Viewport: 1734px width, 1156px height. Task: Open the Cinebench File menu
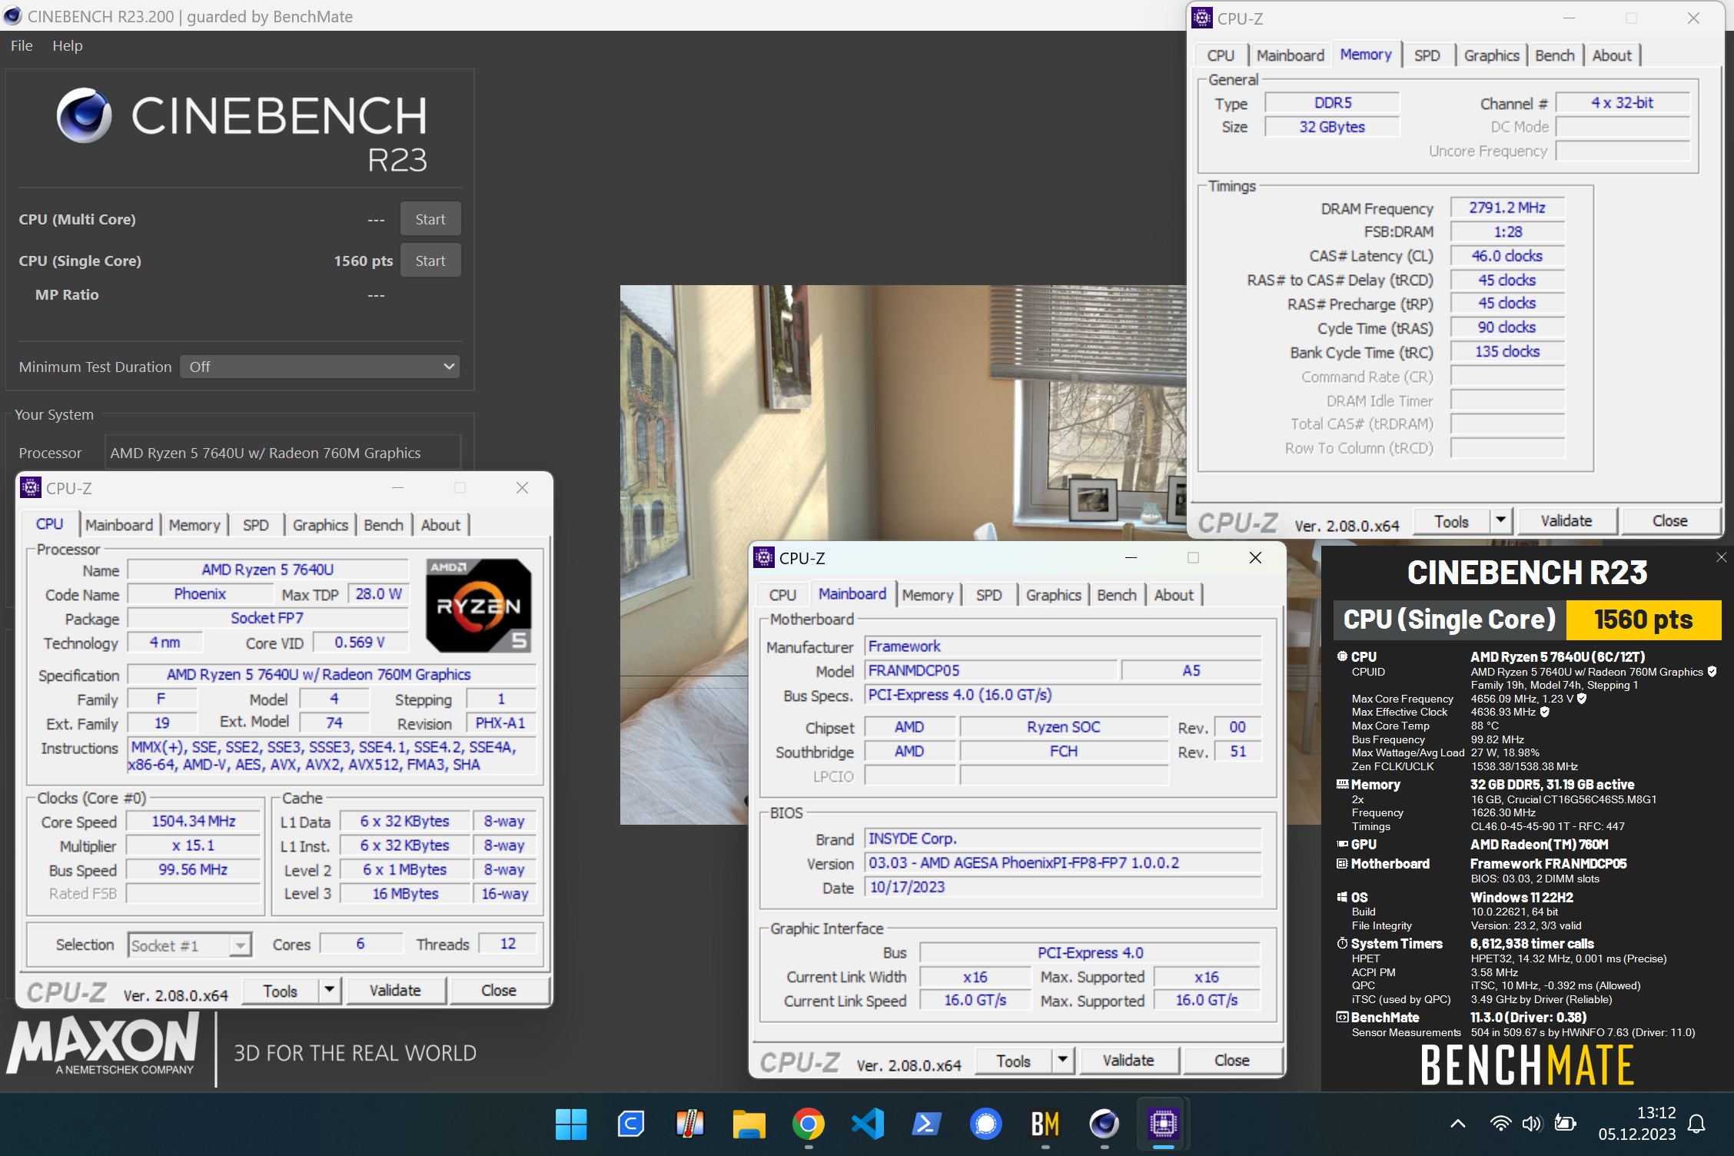(x=22, y=45)
